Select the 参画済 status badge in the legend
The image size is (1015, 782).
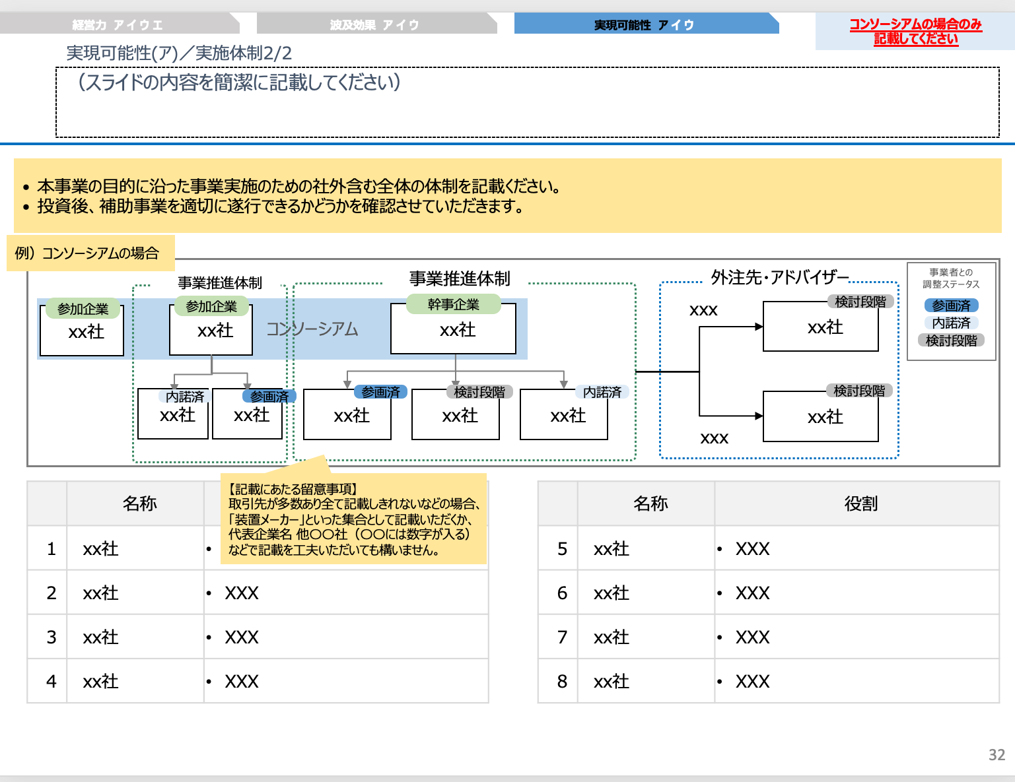[952, 304]
